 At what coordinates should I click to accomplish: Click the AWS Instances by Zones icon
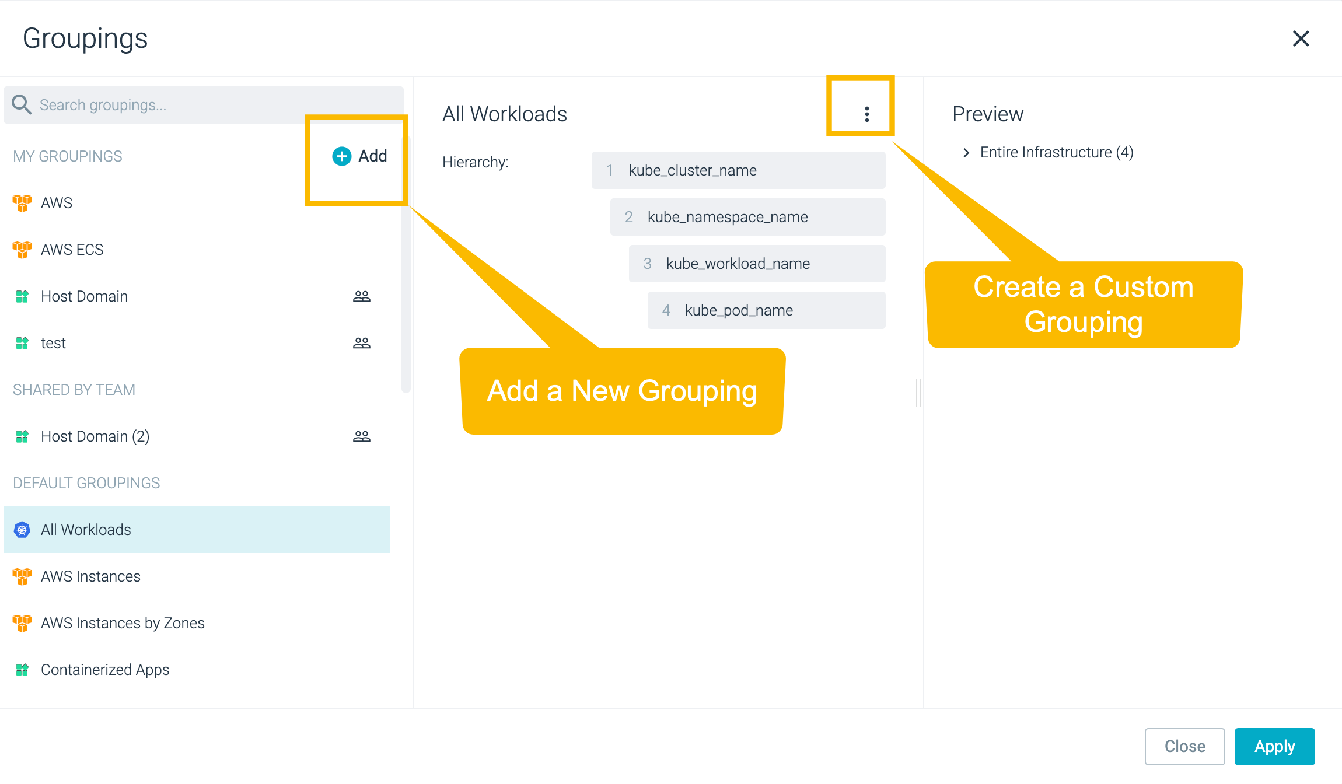tap(22, 623)
